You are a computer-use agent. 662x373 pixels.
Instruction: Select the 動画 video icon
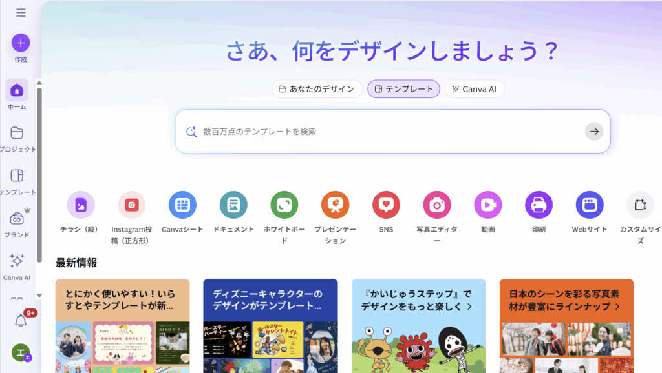(x=487, y=205)
